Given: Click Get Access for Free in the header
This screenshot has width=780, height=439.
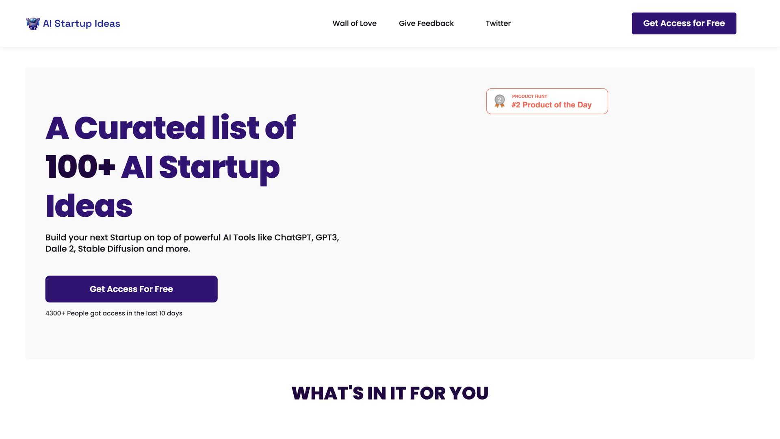Looking at the screenshot, I should 684,23.
